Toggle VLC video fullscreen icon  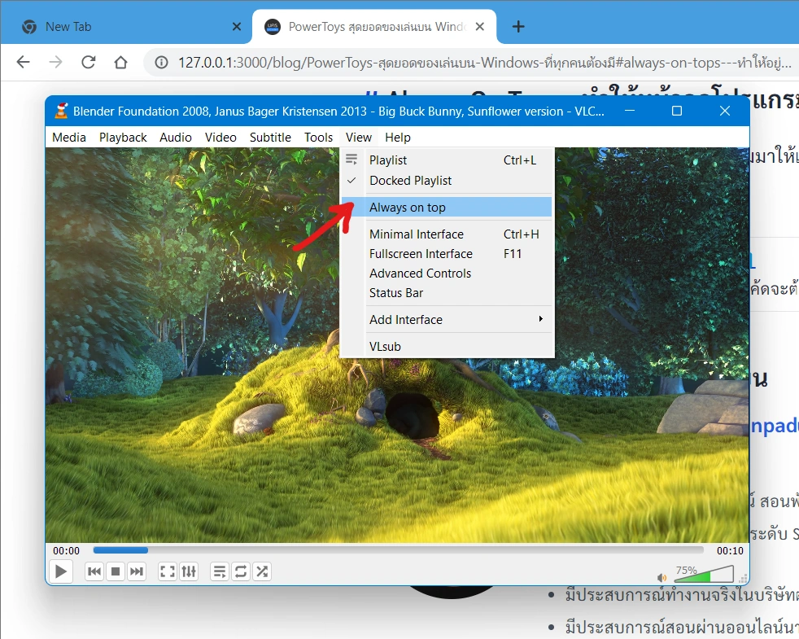(x=168, y=571)
